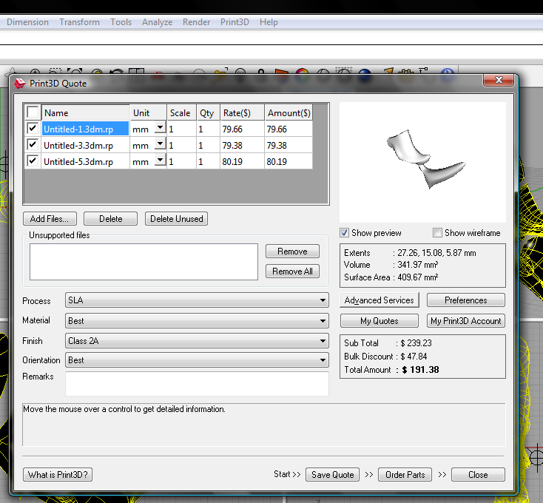Click the Rate($) column header

(242, 112)
